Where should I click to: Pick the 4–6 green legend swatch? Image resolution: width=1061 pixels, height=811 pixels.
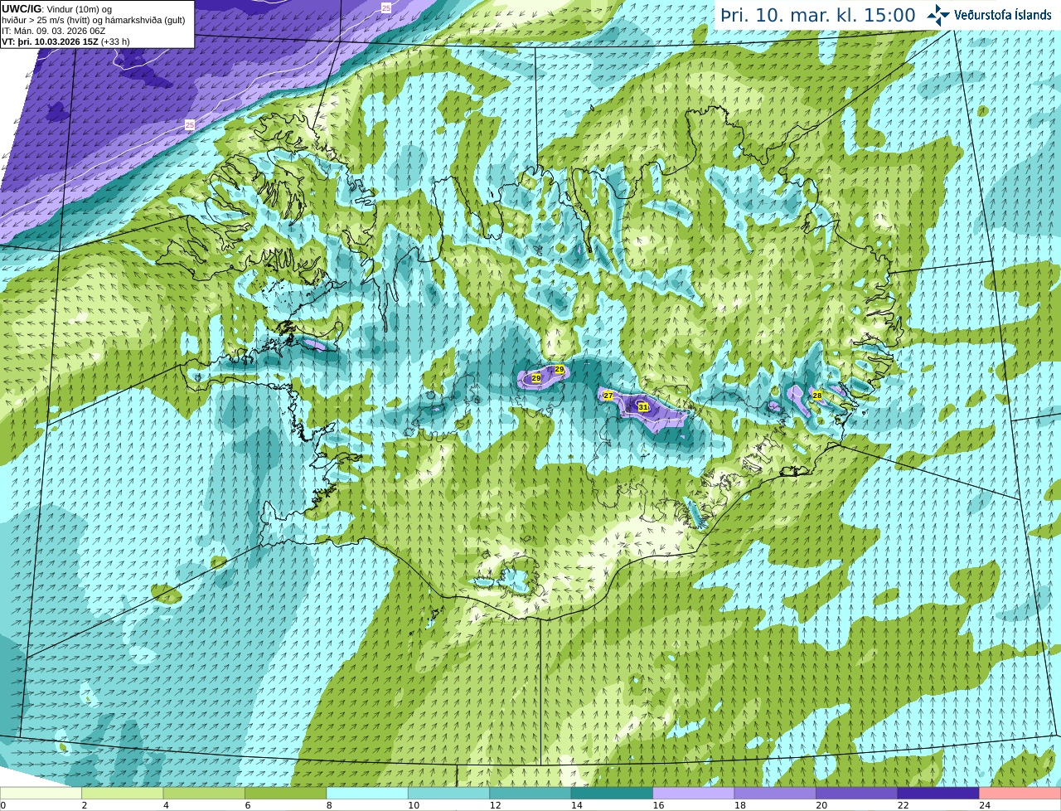[204, 793]
